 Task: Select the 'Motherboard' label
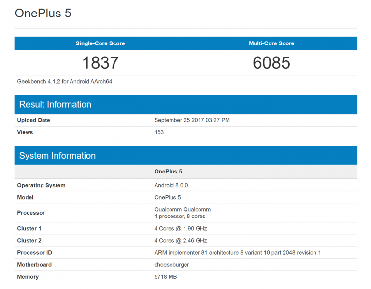coord(34,265)
